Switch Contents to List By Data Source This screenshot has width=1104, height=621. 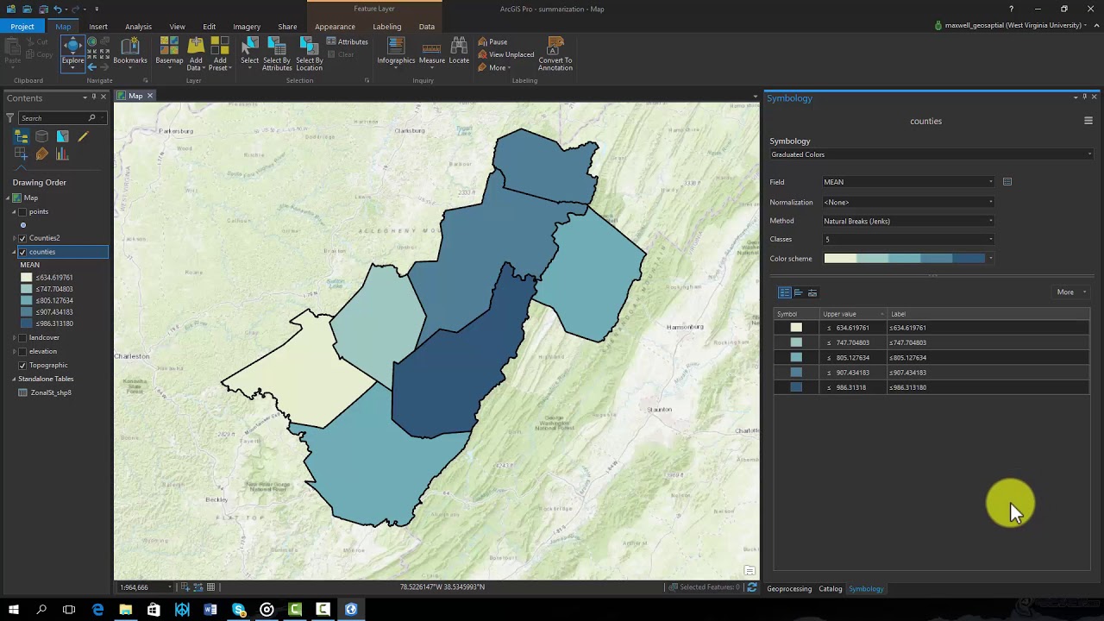42,136
